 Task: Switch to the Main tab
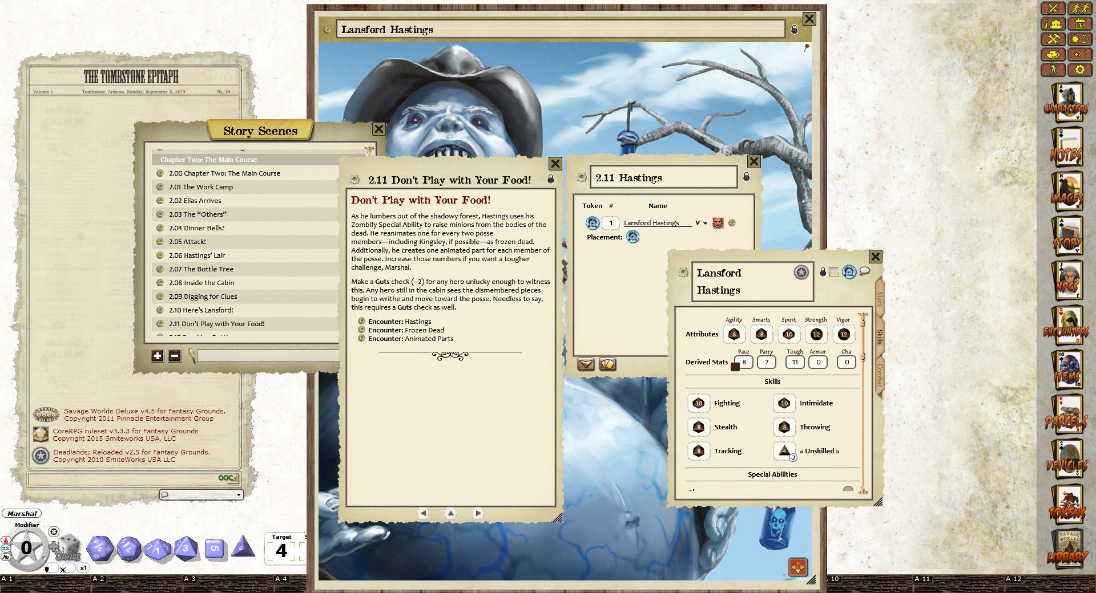tap(880, 298)
